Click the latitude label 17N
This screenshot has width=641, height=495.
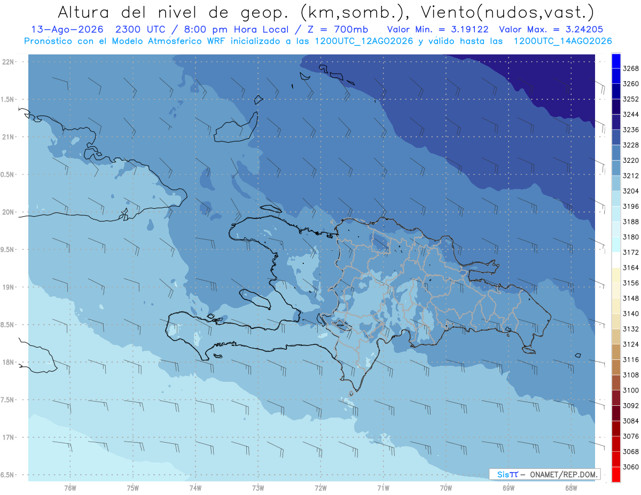pos(9,437)
